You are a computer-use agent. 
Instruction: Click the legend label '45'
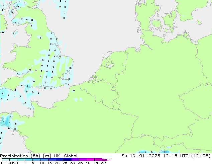tap(96, 163)
